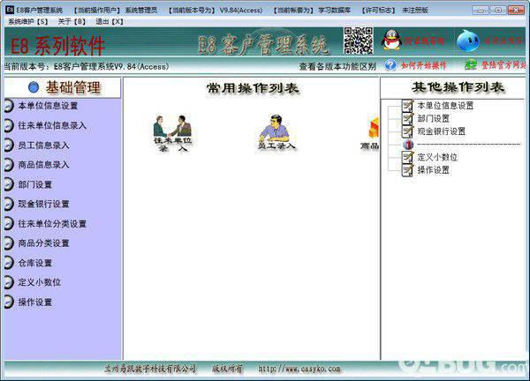Open 员工录入 person icon

click(276, 132)
